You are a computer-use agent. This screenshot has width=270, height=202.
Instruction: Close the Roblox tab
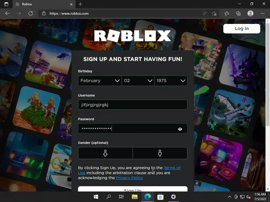click(x=71, y=4)
